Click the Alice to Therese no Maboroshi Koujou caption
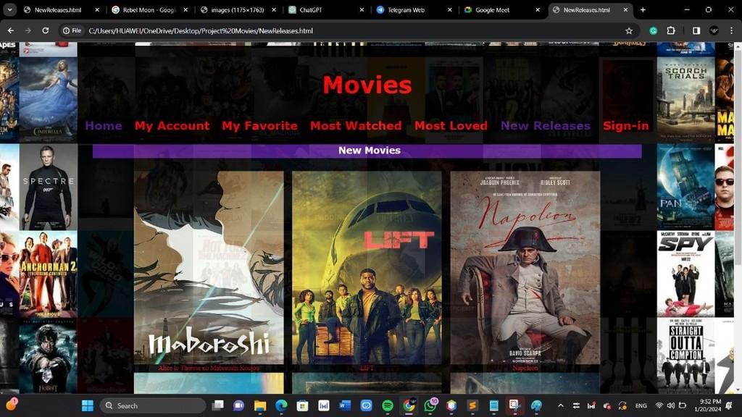The height and width of the screenshot is (417, 742). click(x=209, y=368)
